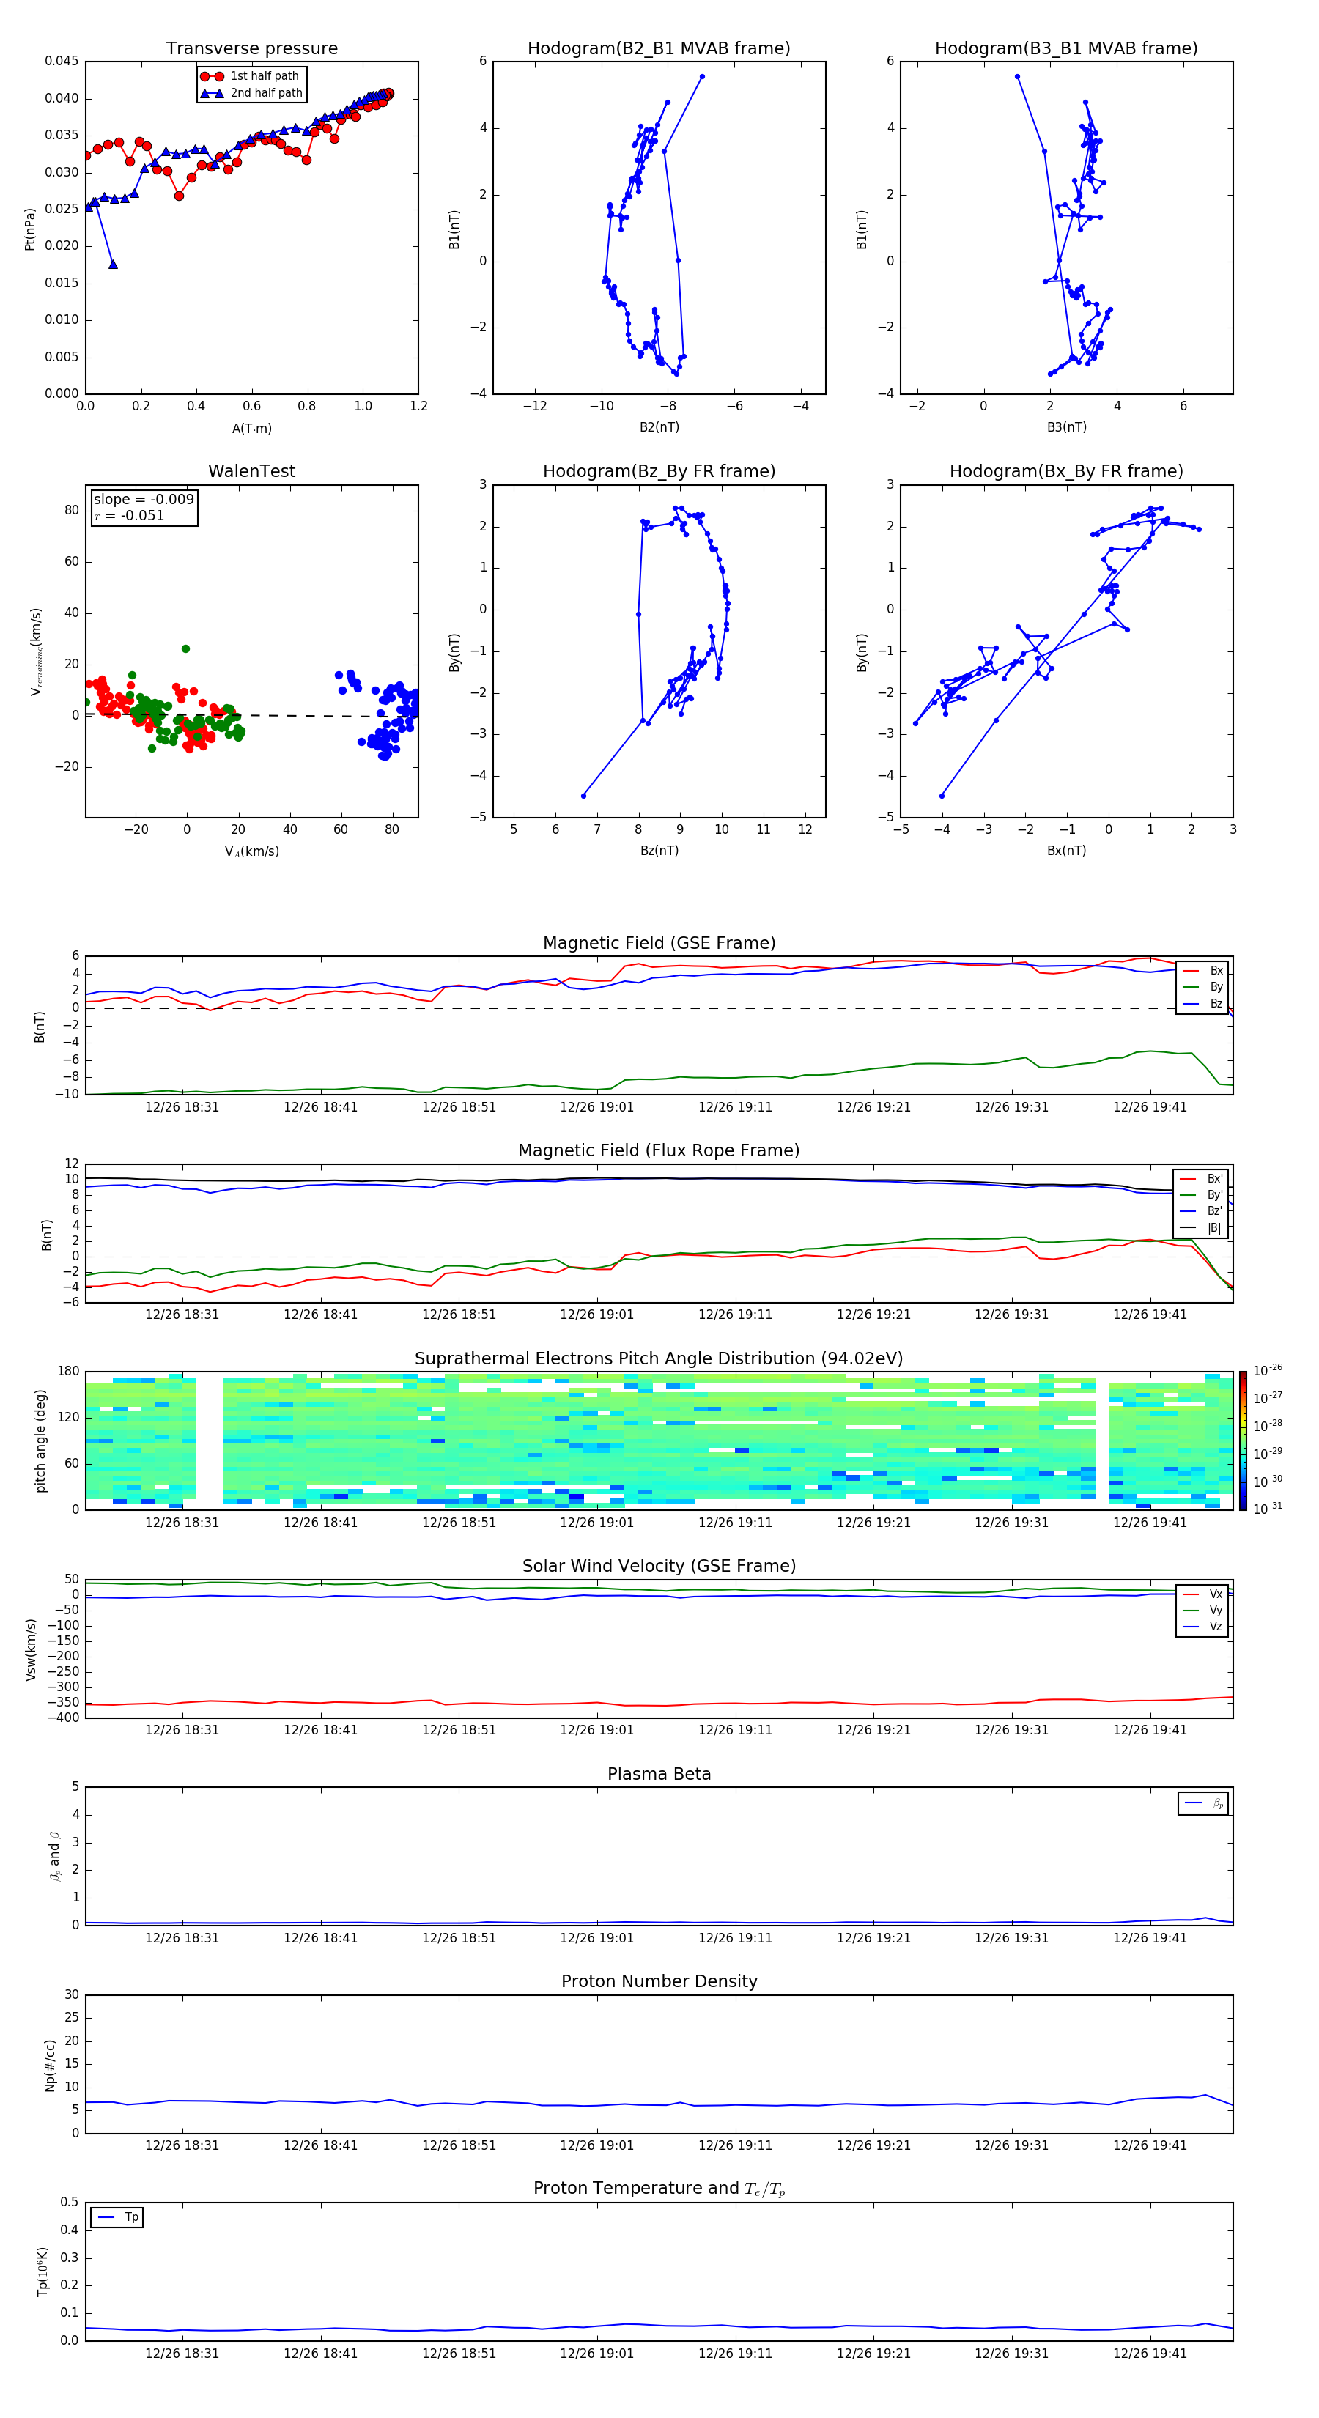Click the "Bz(nT)" x-axis label
Image resolution: width=1319 pixels, height=2418 pixels.
tap(659, 851)
